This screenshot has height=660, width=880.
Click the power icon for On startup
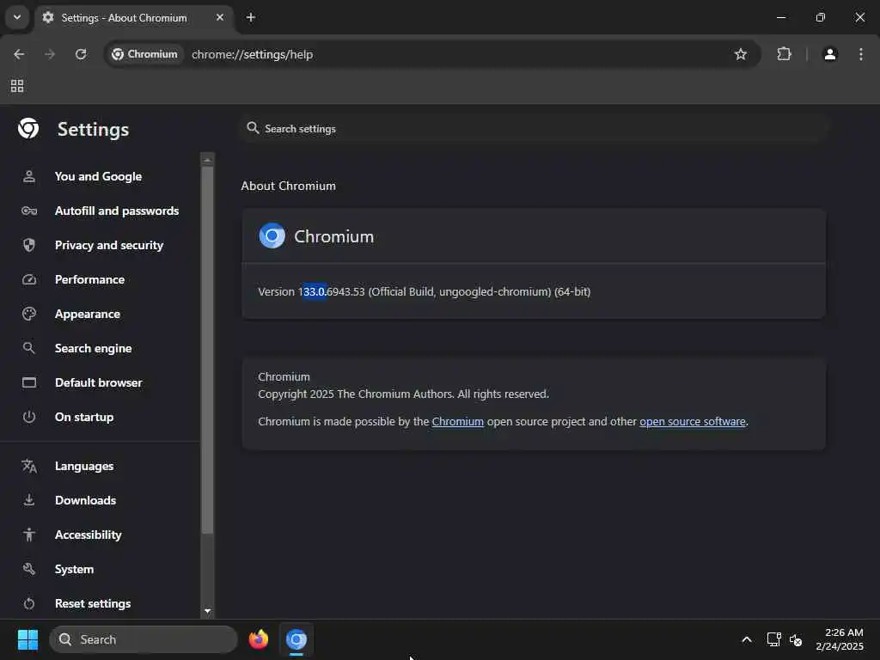[x=29, y=417]
